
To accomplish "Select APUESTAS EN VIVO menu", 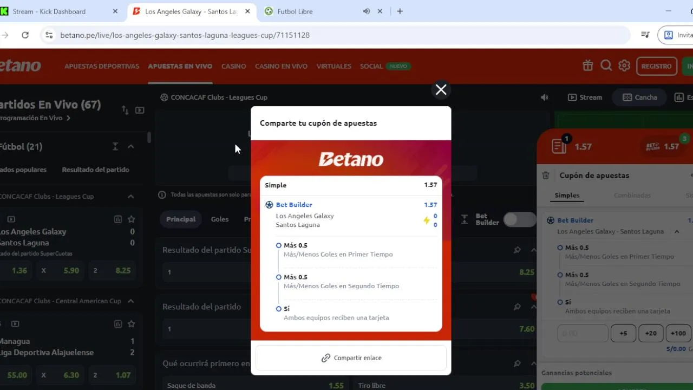I will point(180,66).
